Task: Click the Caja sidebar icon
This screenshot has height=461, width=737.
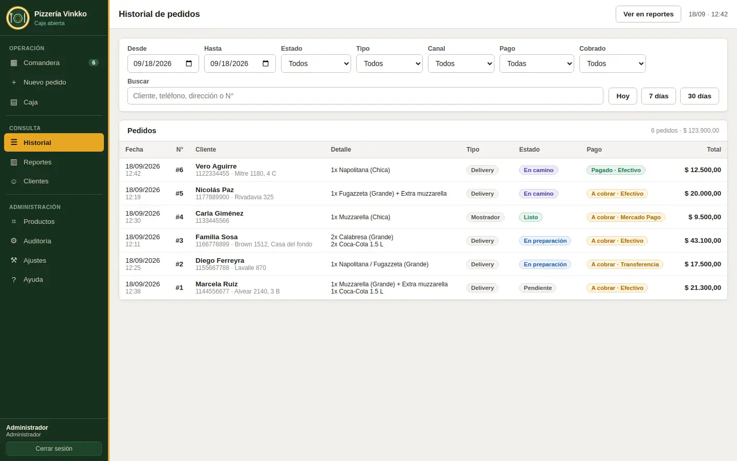Action: [x=14, y=102]
